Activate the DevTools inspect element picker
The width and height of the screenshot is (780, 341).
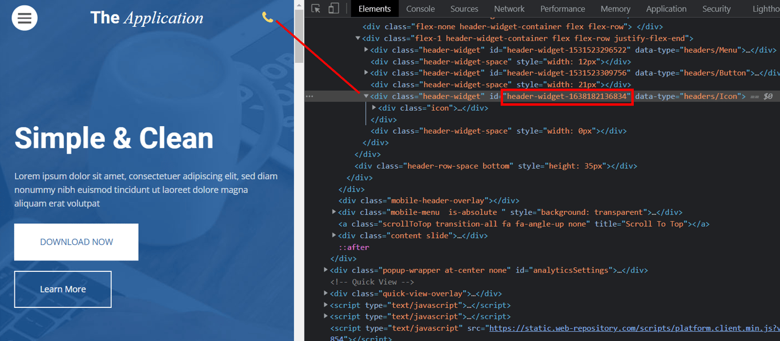point(315,9)
